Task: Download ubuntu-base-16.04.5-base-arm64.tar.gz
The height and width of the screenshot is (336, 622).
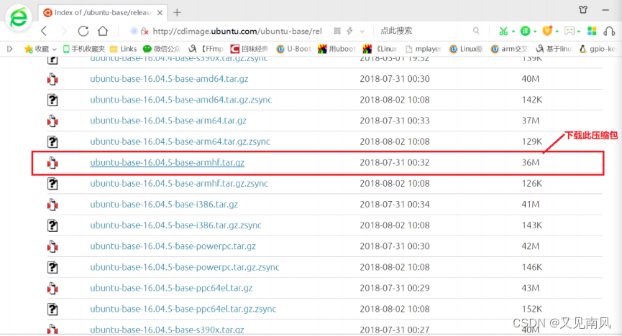Action: coord(168,121)
